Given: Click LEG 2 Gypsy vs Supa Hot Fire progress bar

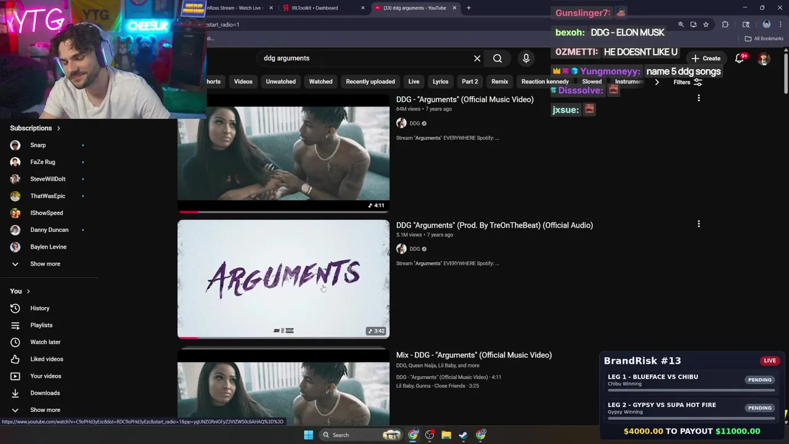Looking at the screenshot, I should 691,418.
